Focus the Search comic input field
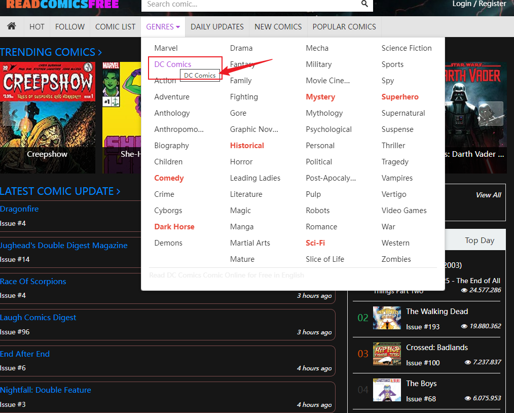514x413 pixels. (x=251, y=5)
